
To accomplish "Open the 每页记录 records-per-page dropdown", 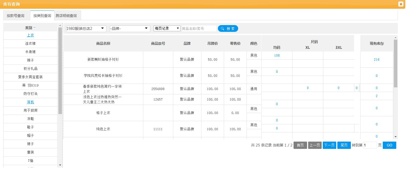I will (x=167, y=28).
